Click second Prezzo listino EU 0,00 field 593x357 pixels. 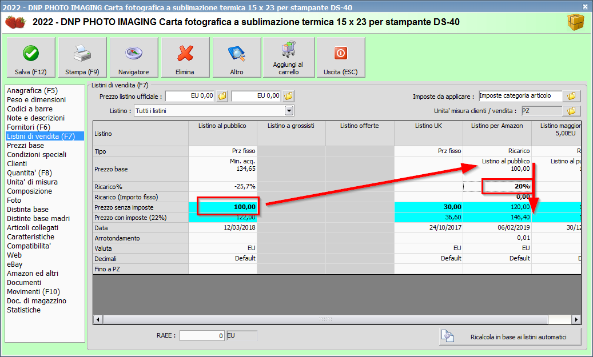pos(256,97)
